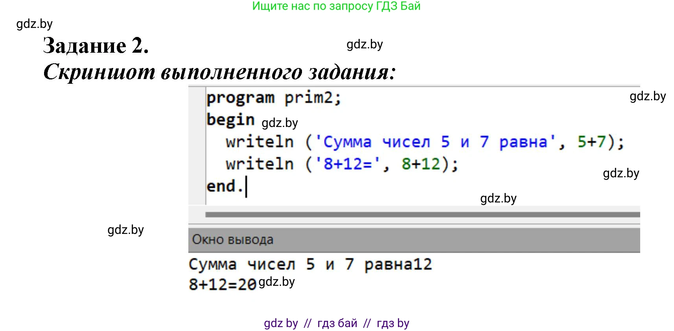Click the horizontal scrollbar below the editor
674x331 pixels.
pos(422,215)
